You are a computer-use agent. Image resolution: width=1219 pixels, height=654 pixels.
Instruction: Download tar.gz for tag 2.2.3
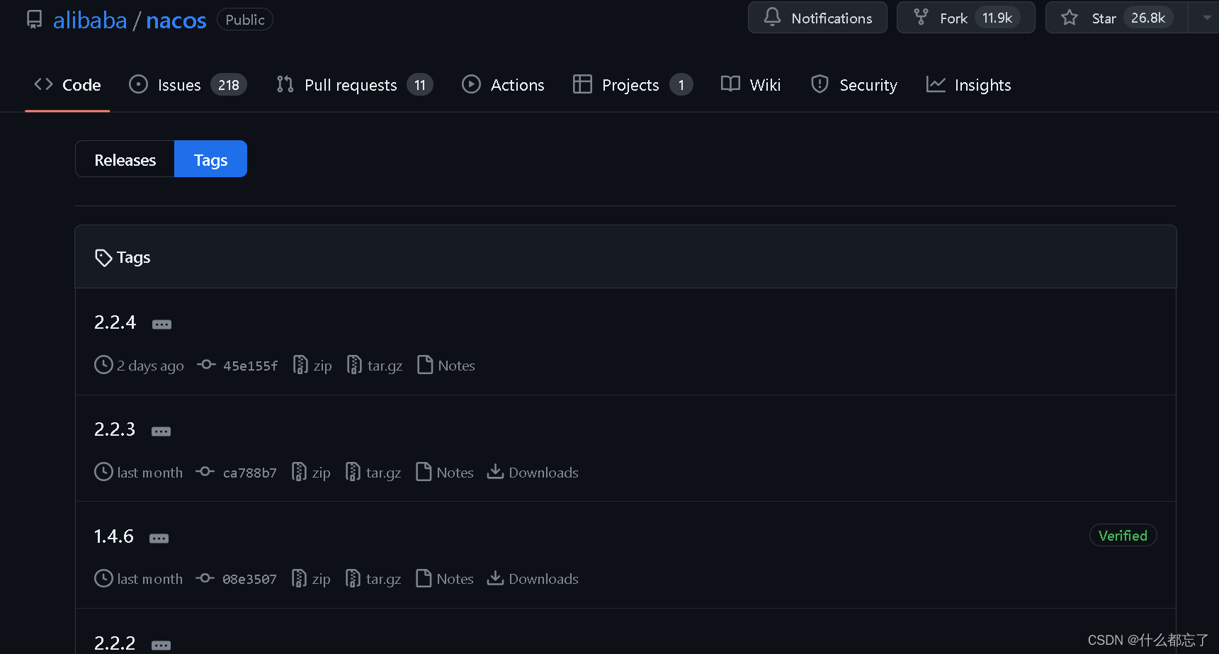[373, 472]
